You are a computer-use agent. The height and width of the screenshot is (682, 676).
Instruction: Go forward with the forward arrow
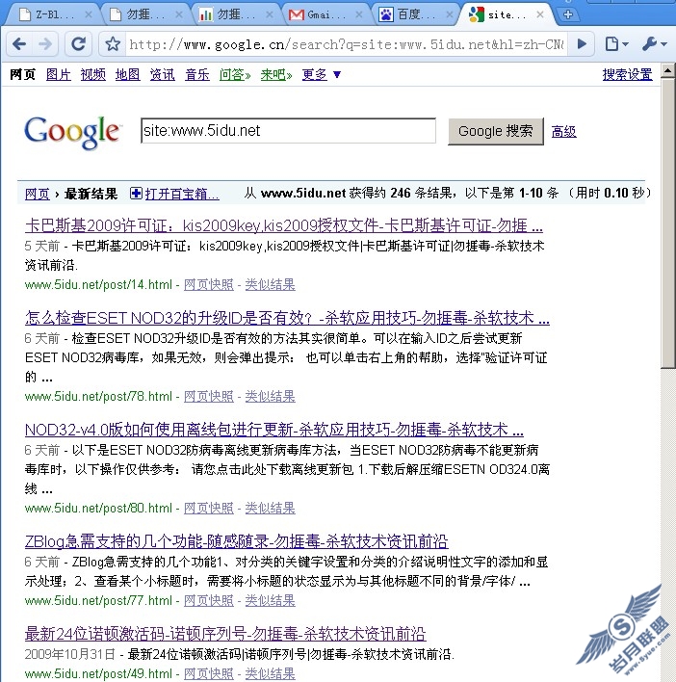click(x=44, y=44)
